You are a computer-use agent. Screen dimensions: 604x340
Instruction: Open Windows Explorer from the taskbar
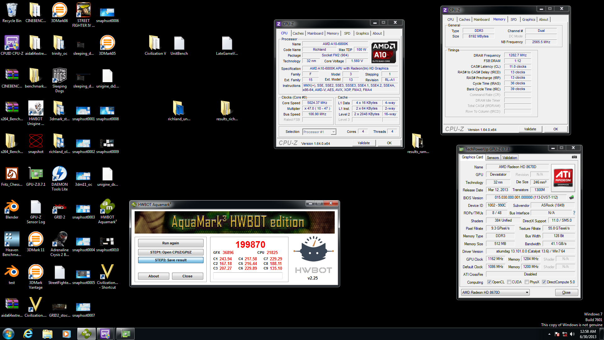point(48,334)
